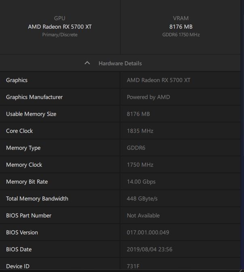Click the VRAM heading
244x272 pixels.
pos(181,18)
